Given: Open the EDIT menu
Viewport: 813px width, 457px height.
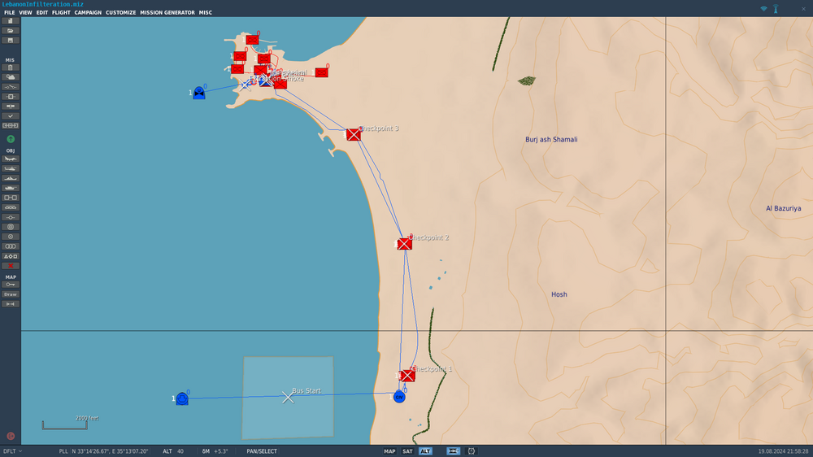Looking at the screenshot, I should click(x=42, y=12).
